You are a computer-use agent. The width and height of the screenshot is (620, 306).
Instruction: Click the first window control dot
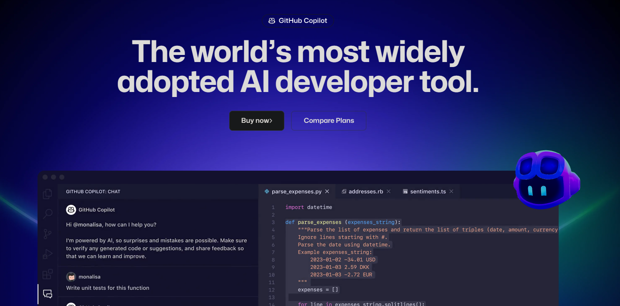tap(45, 177)
